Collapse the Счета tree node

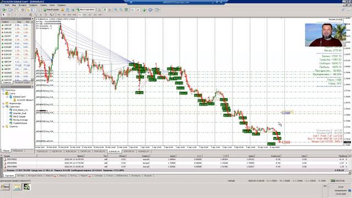(3, 94)
